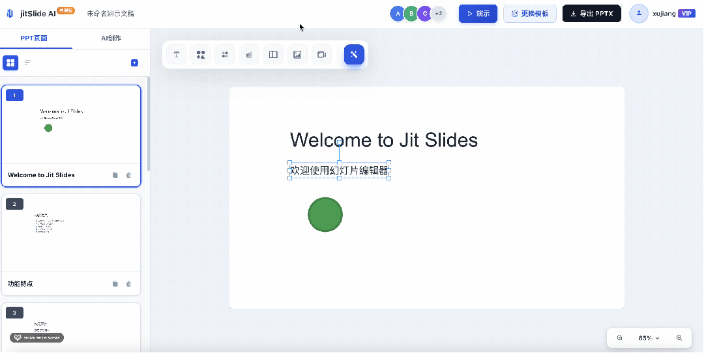The width and height of the screenshot is (704, 353).
Task: Click the green circle shape on slide
Action: coord(325,214)
